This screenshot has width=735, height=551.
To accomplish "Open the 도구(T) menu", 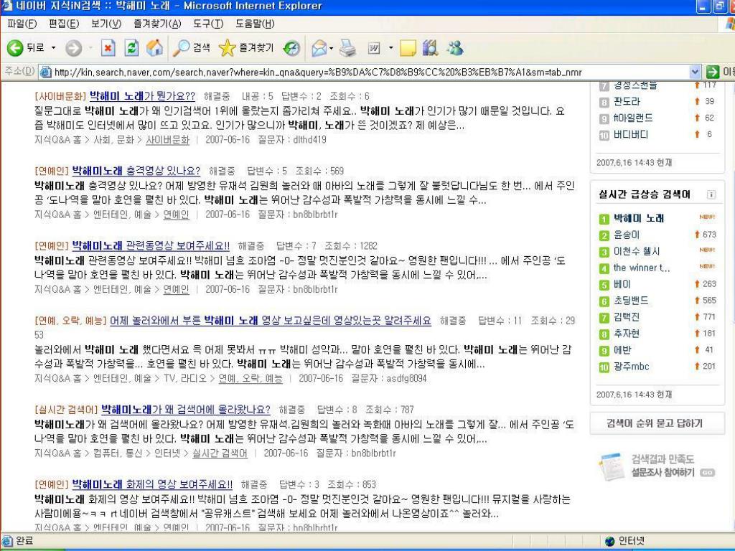I will (208, 24).
